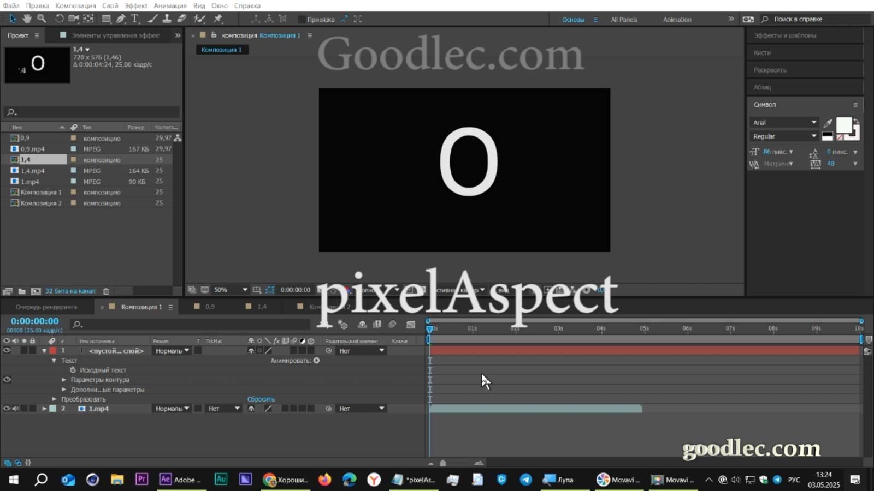Click the Сбросить link on Преобразовать
The height and width of the screenshot is (491, 874).
click(261, 399)
